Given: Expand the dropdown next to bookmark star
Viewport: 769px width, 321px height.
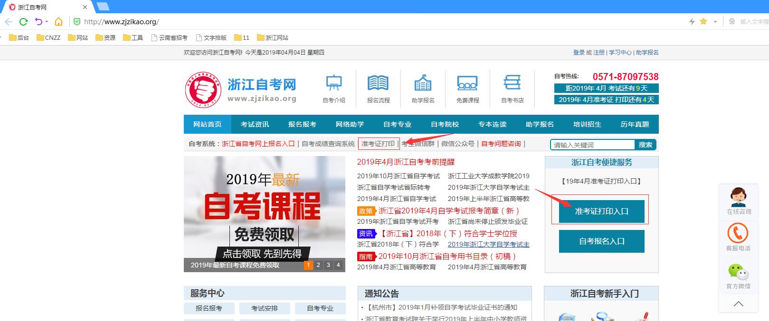Looking at the screenshot, I should tap(715, 22).
